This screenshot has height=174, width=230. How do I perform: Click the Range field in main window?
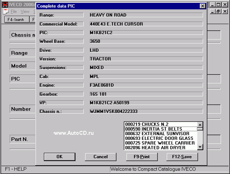pos(23,53)
